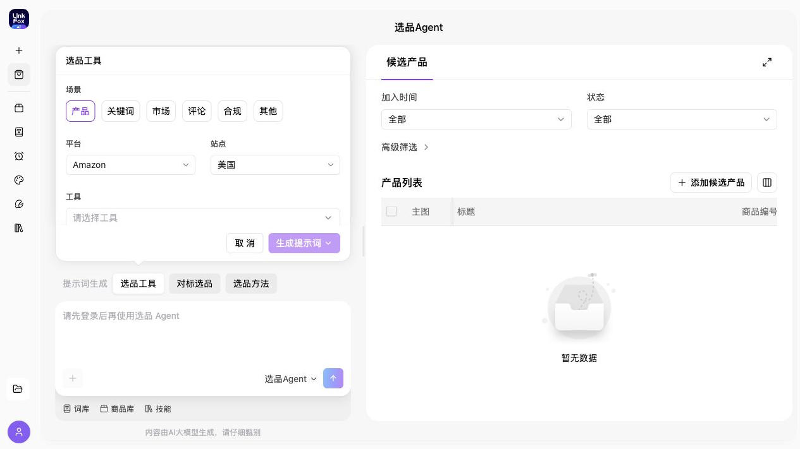Open the 请选择工具 dropdown

pyautogui.click(x=203, y=217)
